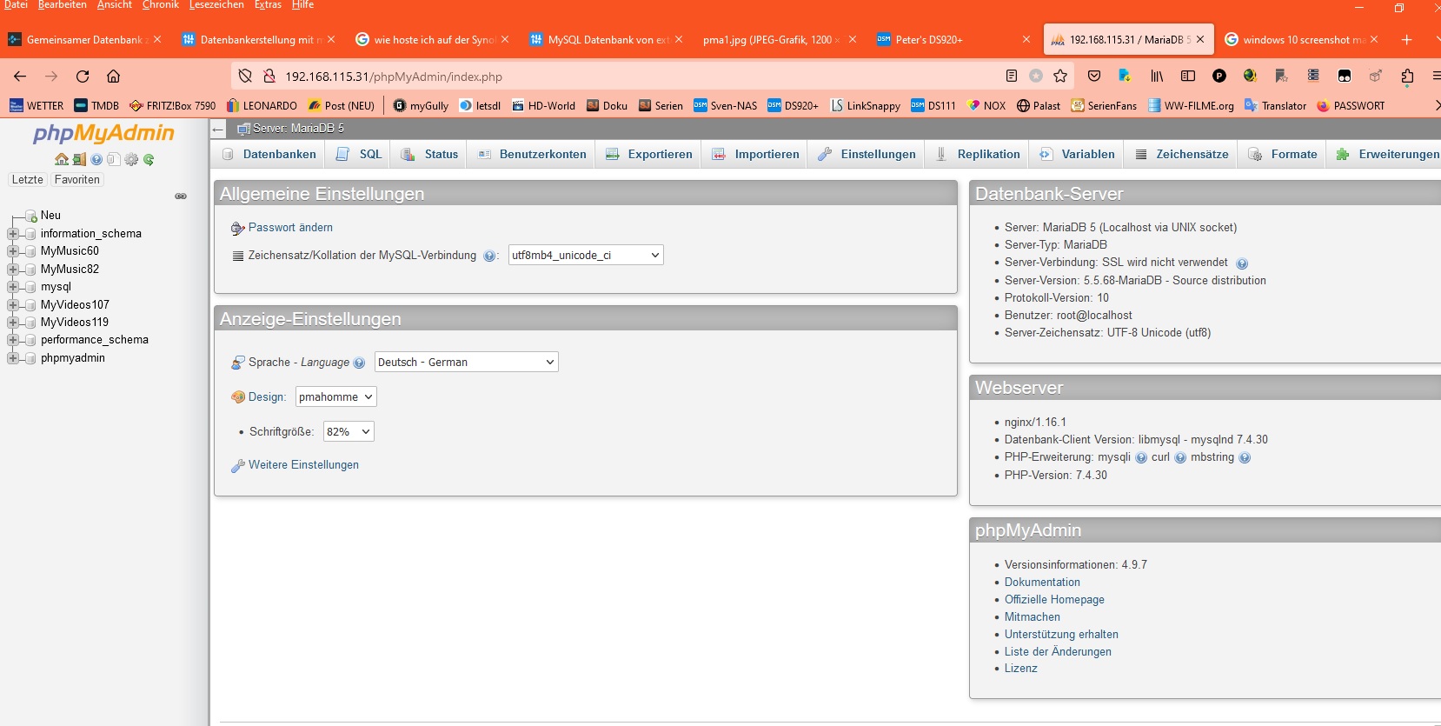The image size is (1441, 726).
Task: Click the Unterstützung erhalten link
Action: (x=1061, y=635)
